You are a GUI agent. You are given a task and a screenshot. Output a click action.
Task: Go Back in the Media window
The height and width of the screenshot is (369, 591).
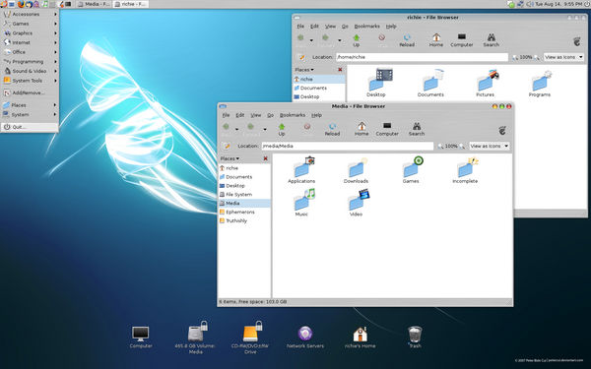(x=226, y=129)
